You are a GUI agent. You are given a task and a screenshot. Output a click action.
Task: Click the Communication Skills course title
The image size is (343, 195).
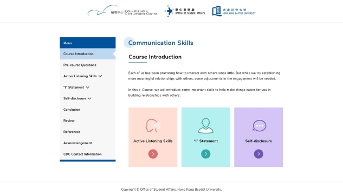160,43
